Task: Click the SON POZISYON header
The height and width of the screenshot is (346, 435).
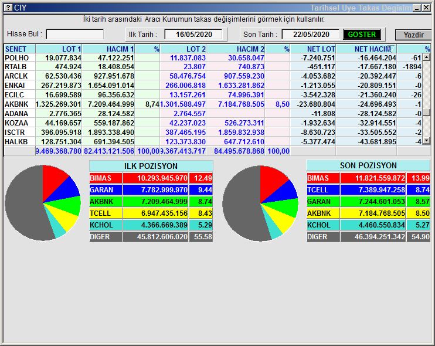Action: pyautogui.click(x=368, y=165)
